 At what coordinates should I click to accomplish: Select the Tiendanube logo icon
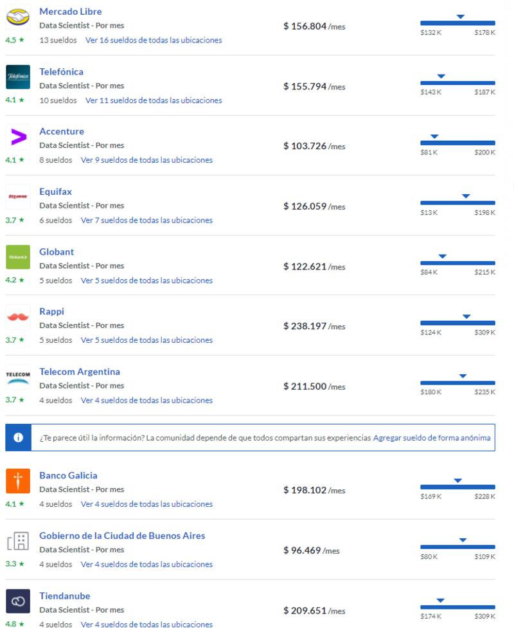tap(17, 602)
